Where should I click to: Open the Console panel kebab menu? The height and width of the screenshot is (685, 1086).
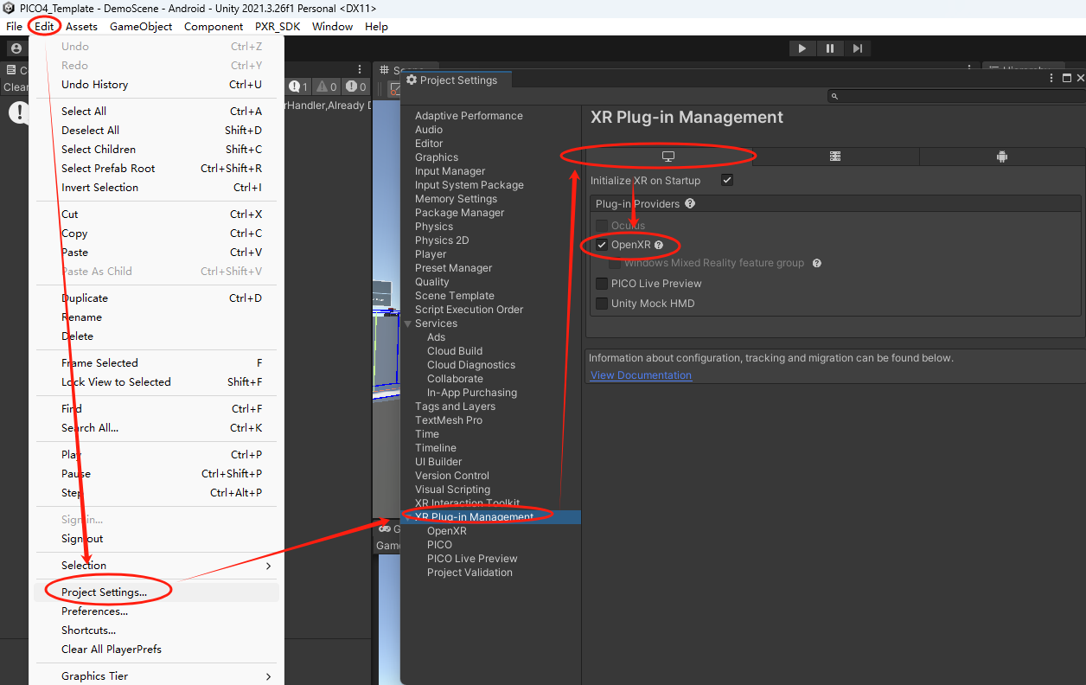(x=361, y=69)
